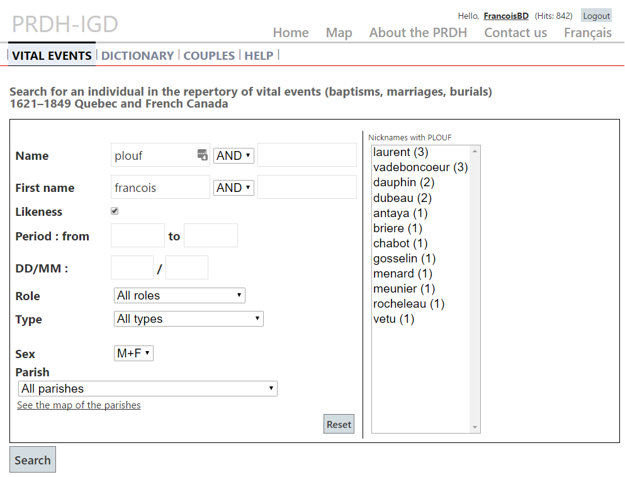Open the Name AND operator dropdown
The height and width of the screenshot is (477, 625).
[x=234, y=155]
